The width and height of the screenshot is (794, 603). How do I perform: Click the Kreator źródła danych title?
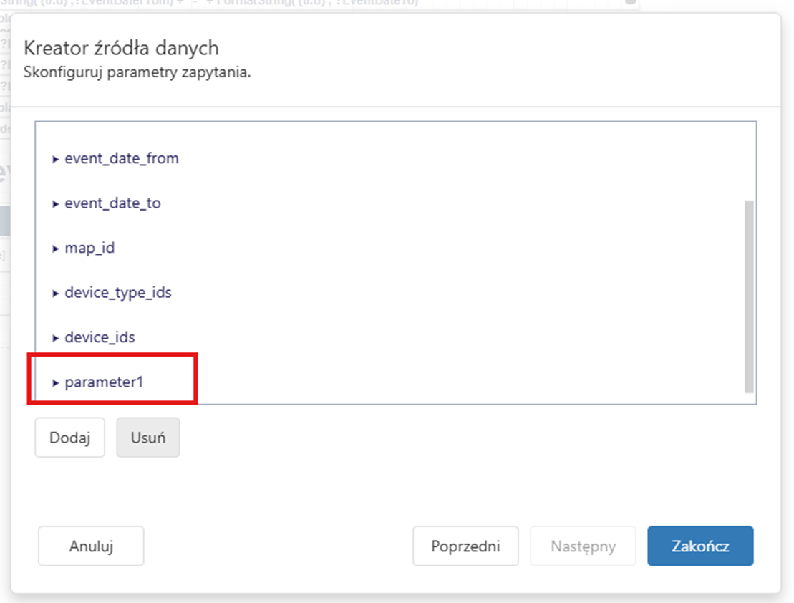[x=121, y=48]
